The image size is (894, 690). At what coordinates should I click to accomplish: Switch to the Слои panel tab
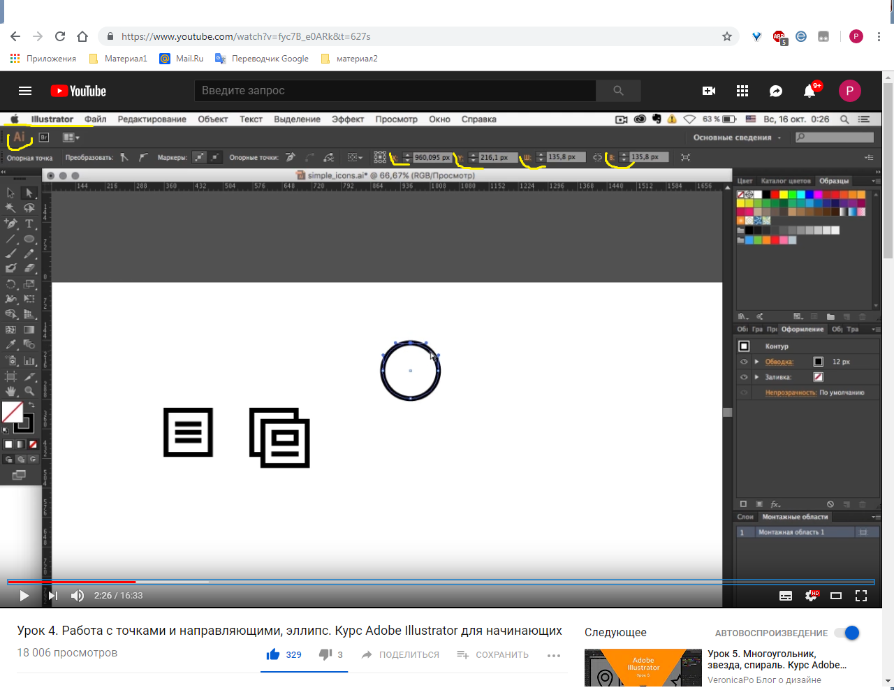[x=745, y=517]
